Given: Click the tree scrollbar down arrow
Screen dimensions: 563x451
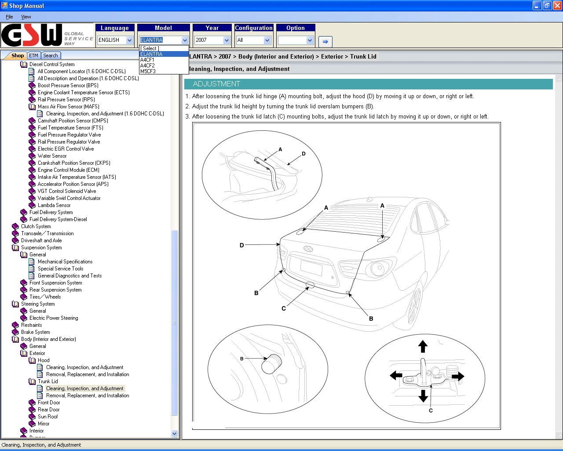Looking at the screenshot, I should 175,434.
